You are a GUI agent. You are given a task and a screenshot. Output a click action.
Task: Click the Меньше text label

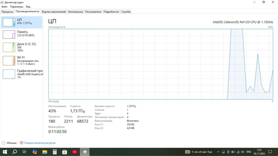pos(12,143)
